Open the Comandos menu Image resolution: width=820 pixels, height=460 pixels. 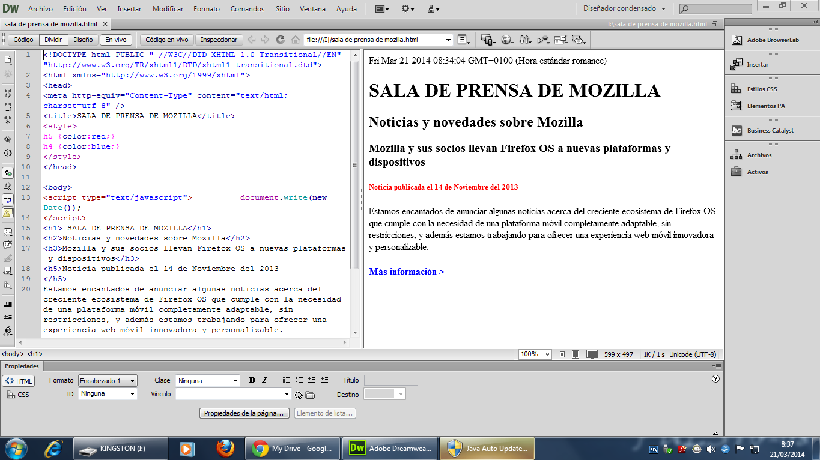pos(248,9)
